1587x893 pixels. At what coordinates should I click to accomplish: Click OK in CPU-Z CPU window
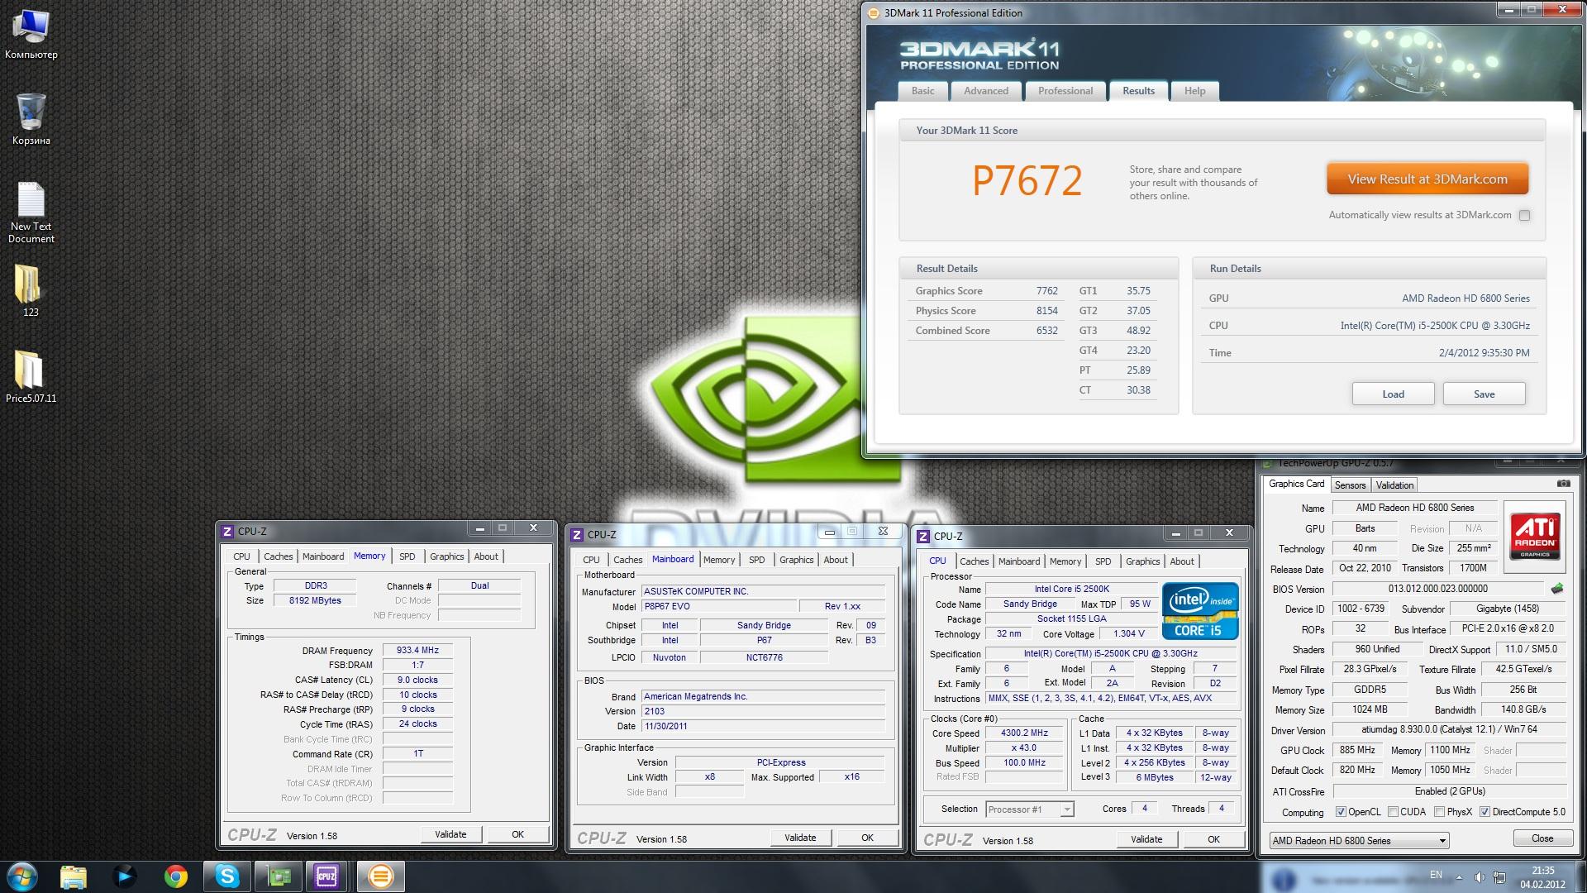[x=1213, y=839]
